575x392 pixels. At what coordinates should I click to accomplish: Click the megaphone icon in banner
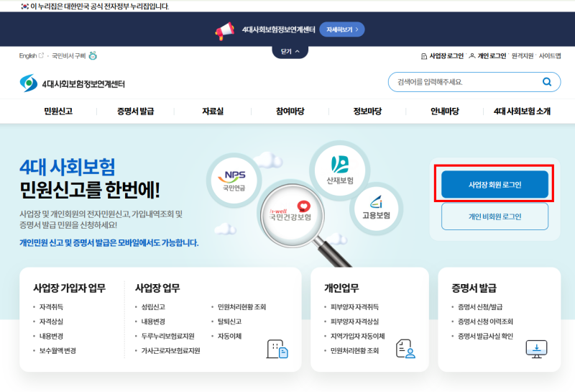224,31
